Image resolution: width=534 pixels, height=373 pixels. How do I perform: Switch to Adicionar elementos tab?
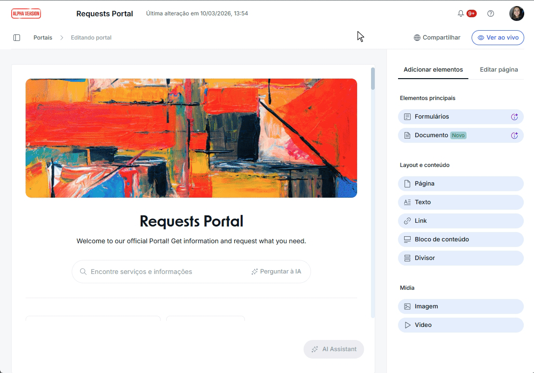point(433,70)
